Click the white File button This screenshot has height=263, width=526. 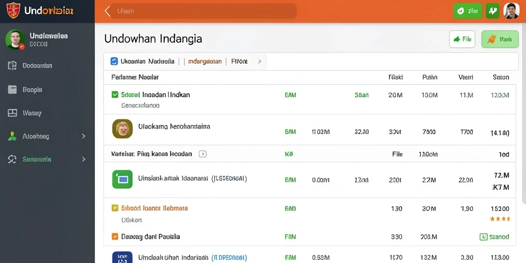[x=462, y=39]
